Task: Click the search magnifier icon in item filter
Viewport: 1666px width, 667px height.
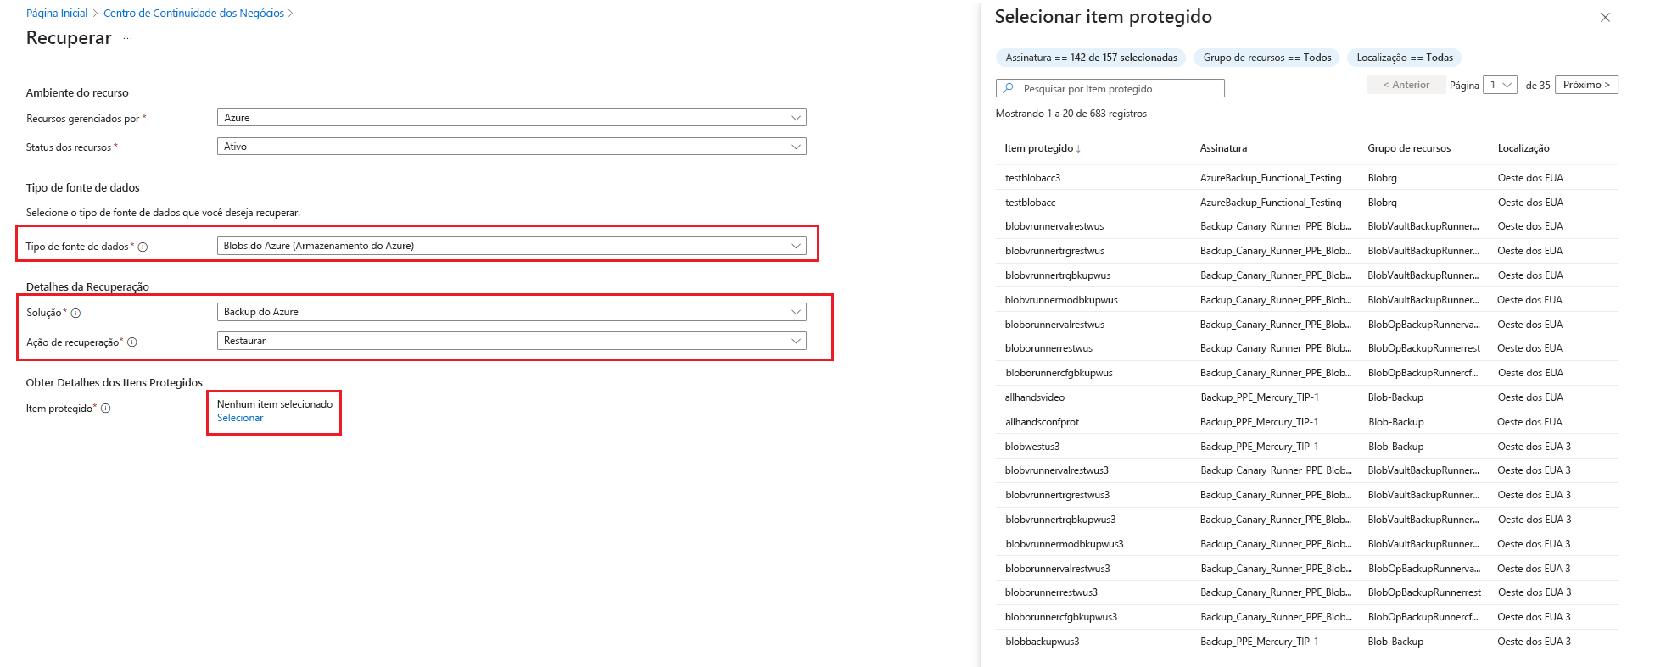Action: pos(1008,88)
